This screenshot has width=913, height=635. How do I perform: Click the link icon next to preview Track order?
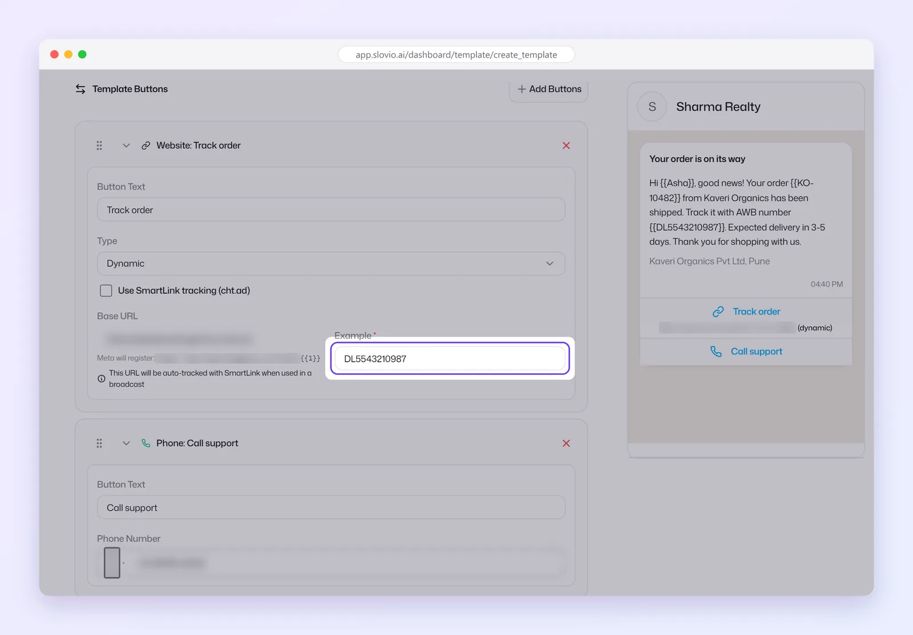pyautogui.click(x=718, y=312)
